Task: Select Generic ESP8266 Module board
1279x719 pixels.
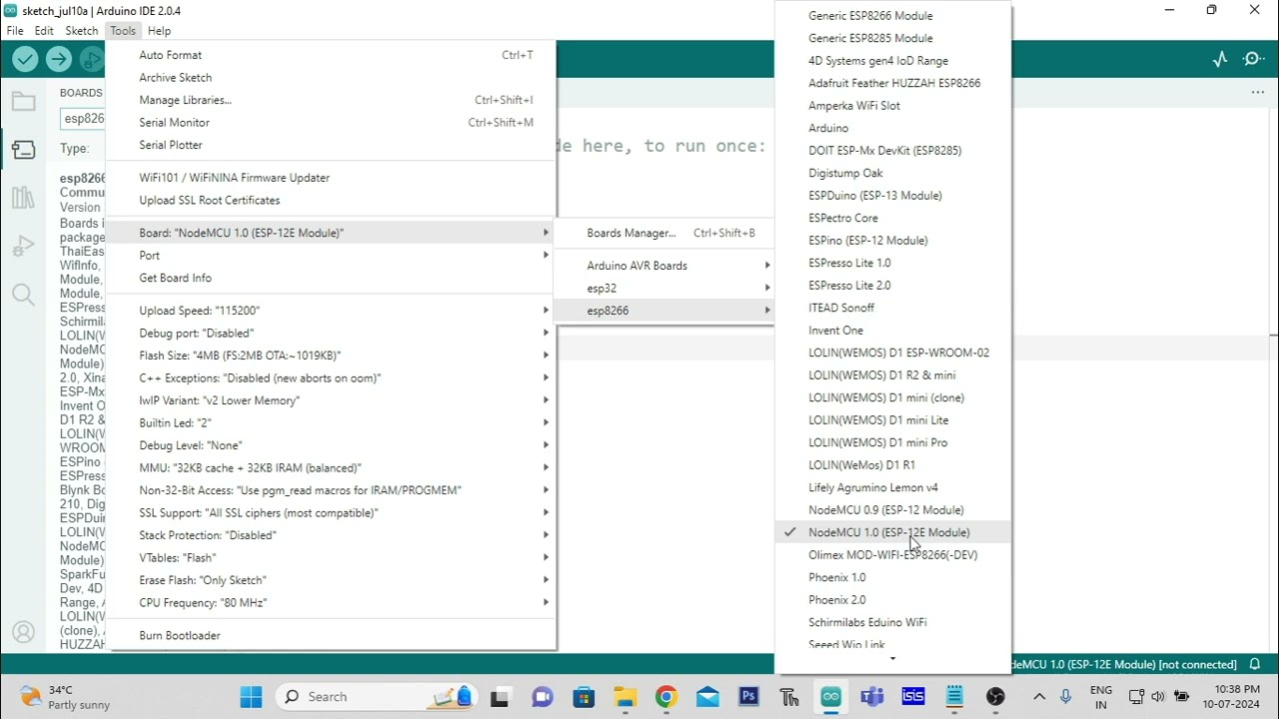Action: point(893,16)
